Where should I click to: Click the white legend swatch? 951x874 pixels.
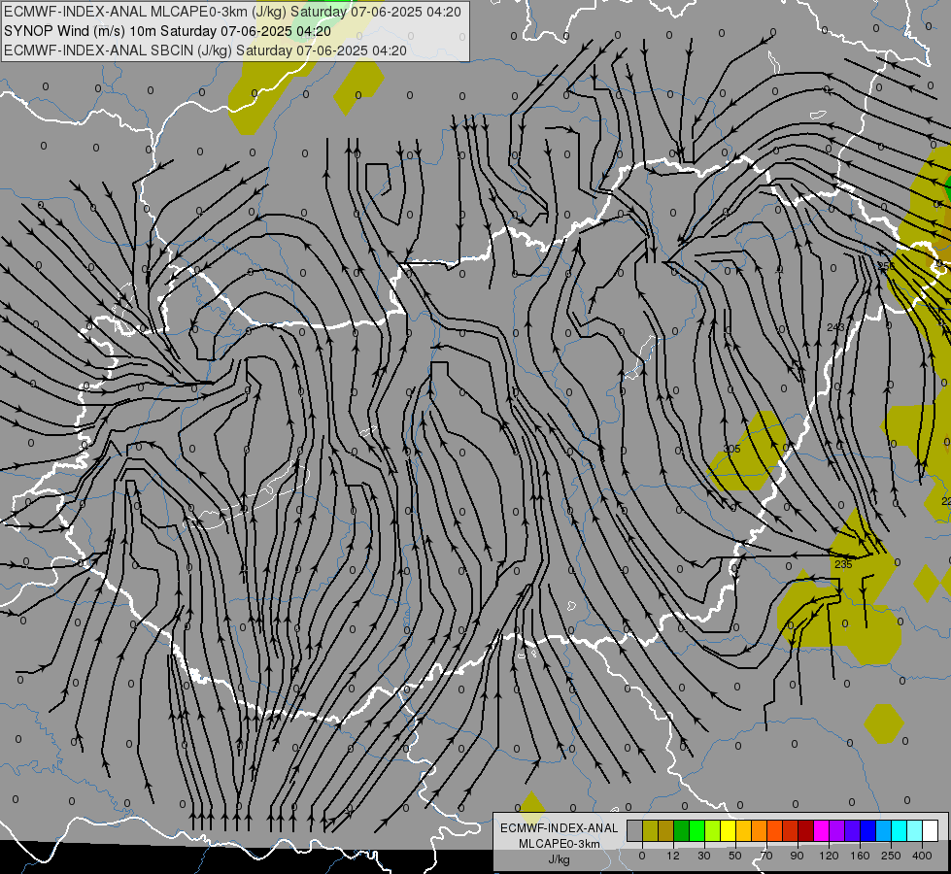(x=931, y=831)
